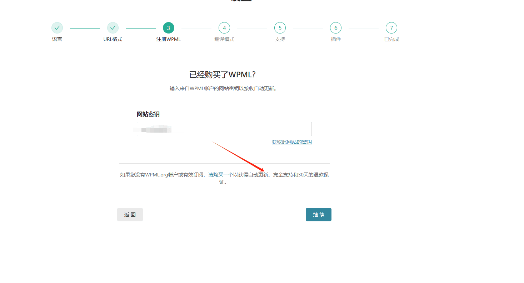Click the URL格式 step label
524x283 pixels.
[113, 39]
